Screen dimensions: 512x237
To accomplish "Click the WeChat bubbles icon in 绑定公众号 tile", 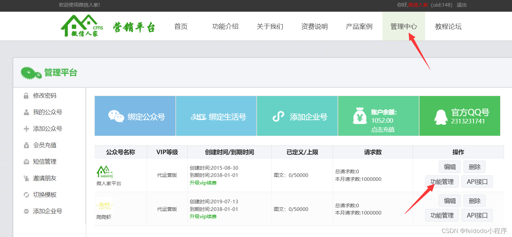I will (x=116, y=116).
